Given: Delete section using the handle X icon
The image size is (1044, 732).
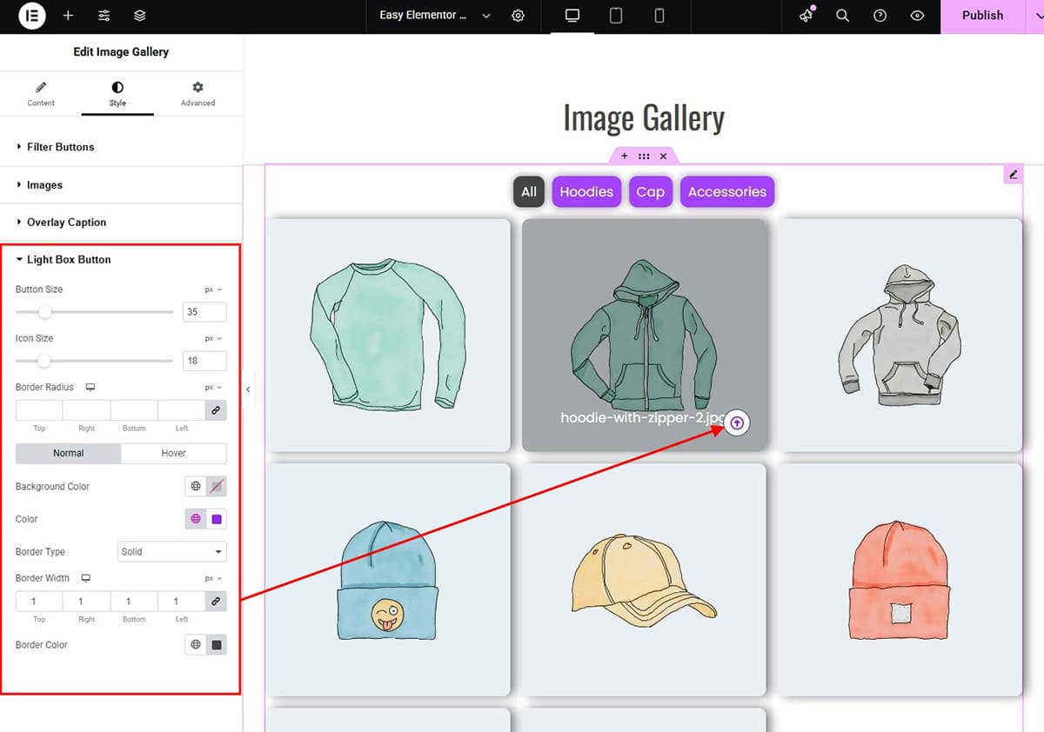Looking at the screenshot, I should coord(663,156).
